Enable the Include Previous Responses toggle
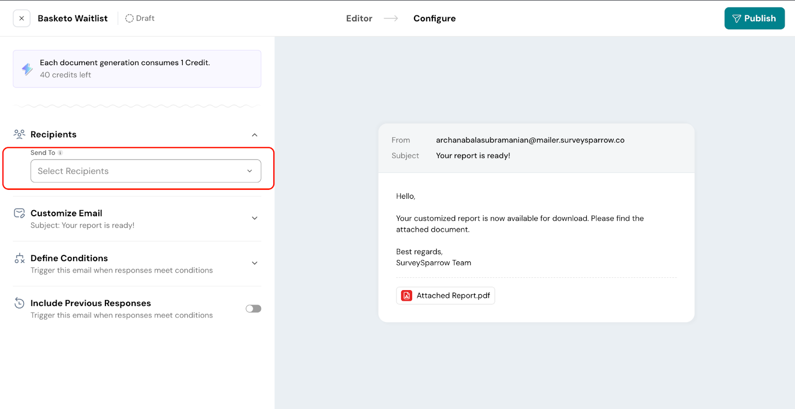 (253, 309)
